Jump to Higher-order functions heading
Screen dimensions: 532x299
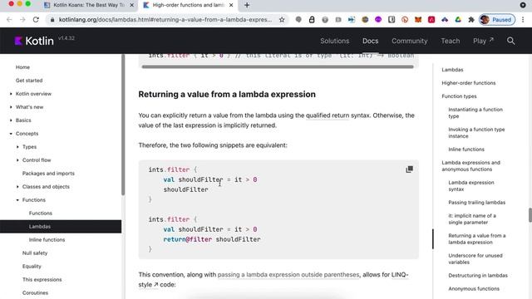(468, 83)
